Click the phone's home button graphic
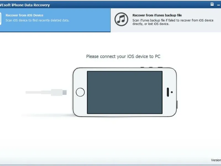Screen dimensions: 221x166 pyautogui.click(x=80, y=92)
